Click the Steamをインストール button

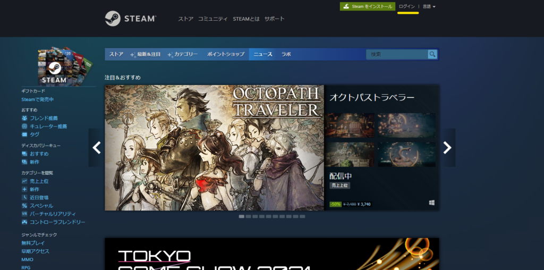(x=368, y=6)
